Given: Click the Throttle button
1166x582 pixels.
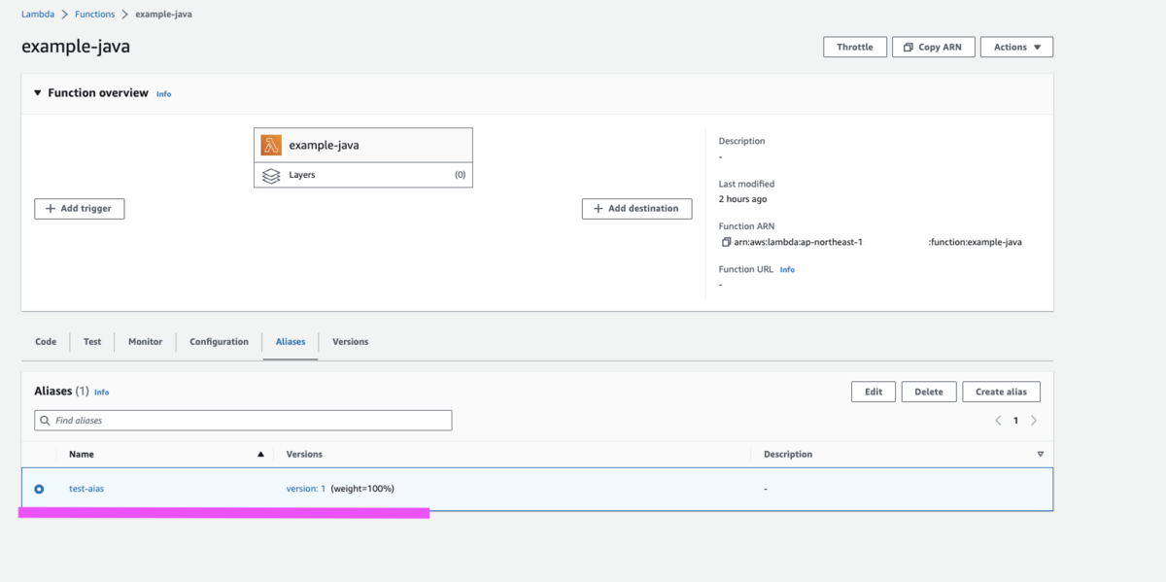Looking at the screenshot, I should (855, 47).
